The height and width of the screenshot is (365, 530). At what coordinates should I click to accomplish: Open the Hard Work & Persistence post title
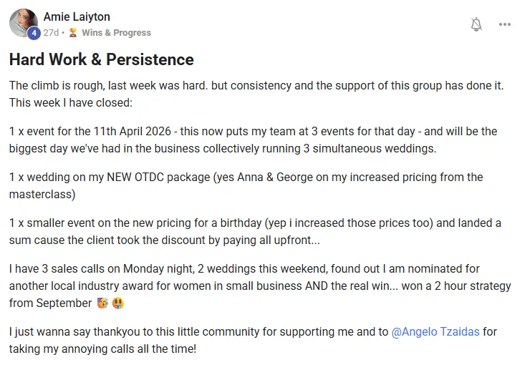(101, 59)
